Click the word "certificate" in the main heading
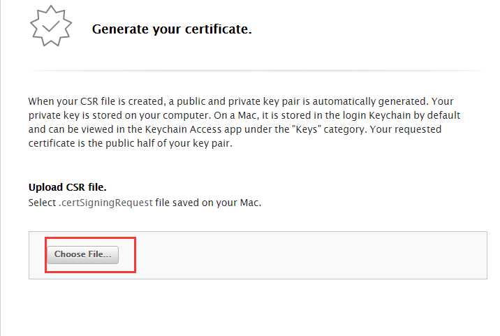The image size is (500, 336). point(218,29)
